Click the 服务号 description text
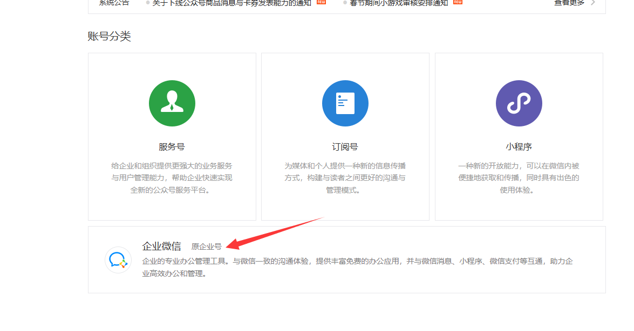Viewport: 634px width, 331px height. click(x=172, y=178)
